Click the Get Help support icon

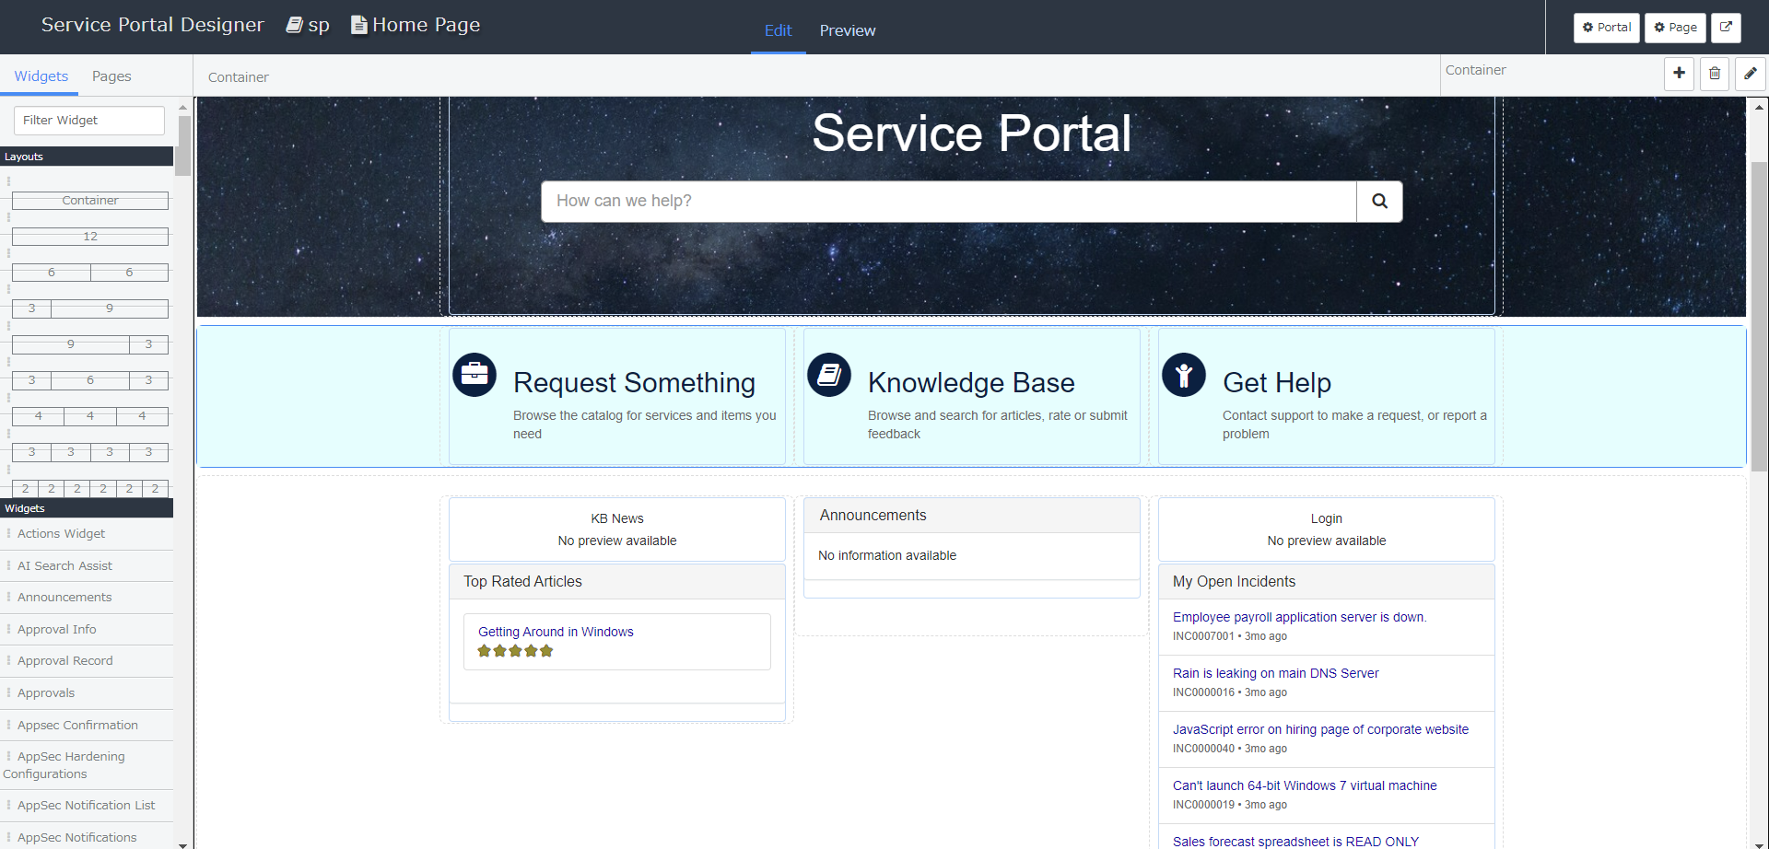[x=1184, y=375]
